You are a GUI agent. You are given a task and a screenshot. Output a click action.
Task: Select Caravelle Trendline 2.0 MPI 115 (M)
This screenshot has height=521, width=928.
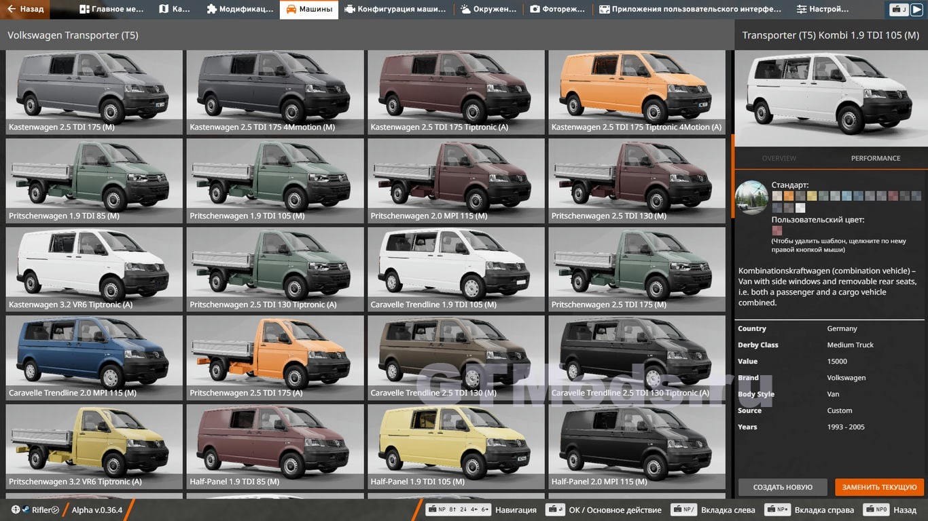tap(94, 358)
